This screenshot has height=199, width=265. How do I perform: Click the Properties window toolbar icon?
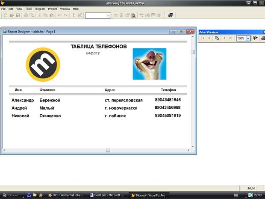coord(127,15)
